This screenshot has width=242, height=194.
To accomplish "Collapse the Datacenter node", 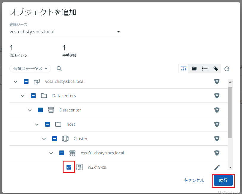I will click(30, 110).
